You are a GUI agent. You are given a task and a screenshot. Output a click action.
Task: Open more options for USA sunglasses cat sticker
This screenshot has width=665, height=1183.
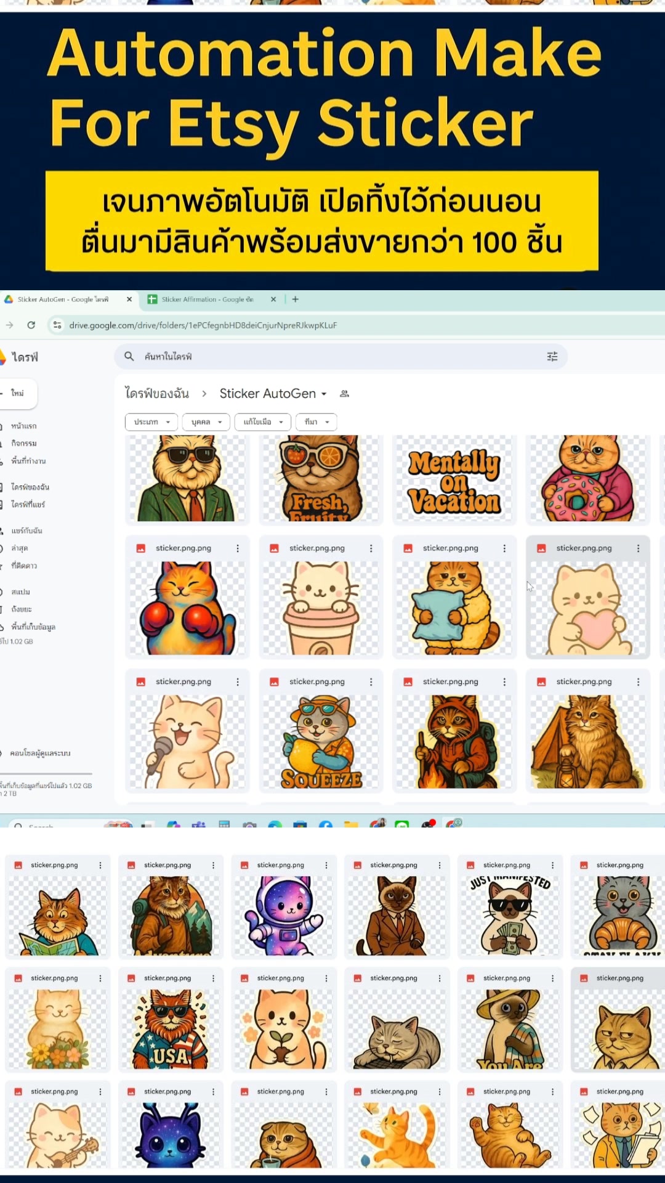click(214, 978)
